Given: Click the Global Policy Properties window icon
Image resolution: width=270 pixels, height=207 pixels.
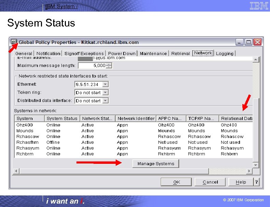Looking at the screenshot, I should click(x=14, y=42).
